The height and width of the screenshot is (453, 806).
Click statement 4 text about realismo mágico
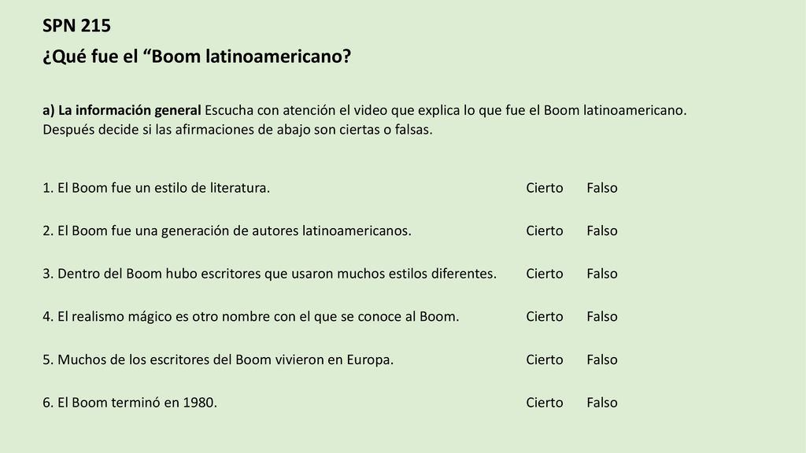tap(251, 316)
